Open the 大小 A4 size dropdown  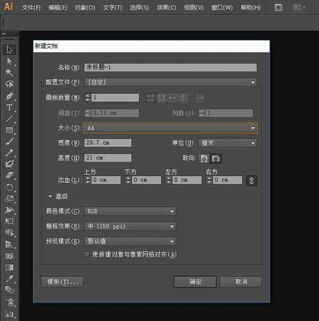pos(171,128)
